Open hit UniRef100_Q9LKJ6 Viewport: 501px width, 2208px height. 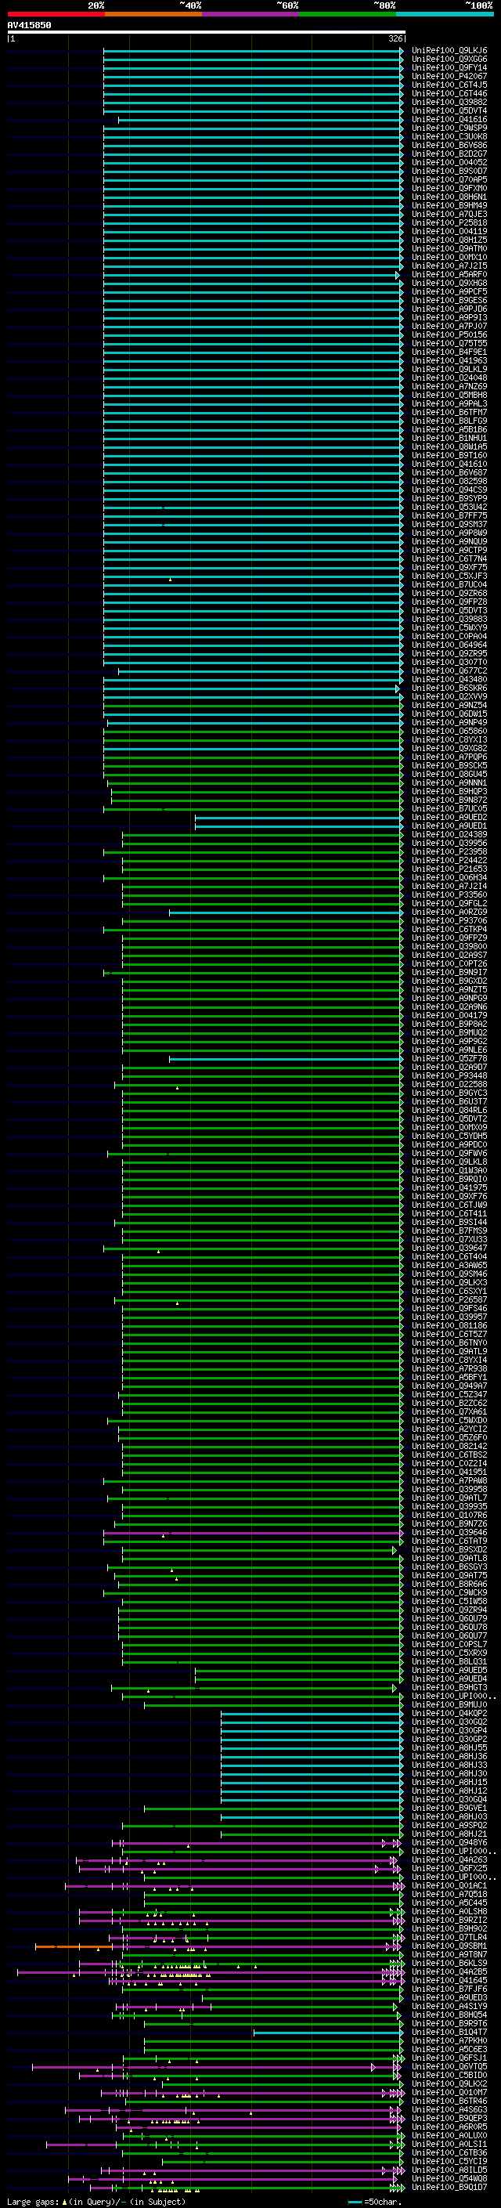pyautogui.click(x=449, y=51)
